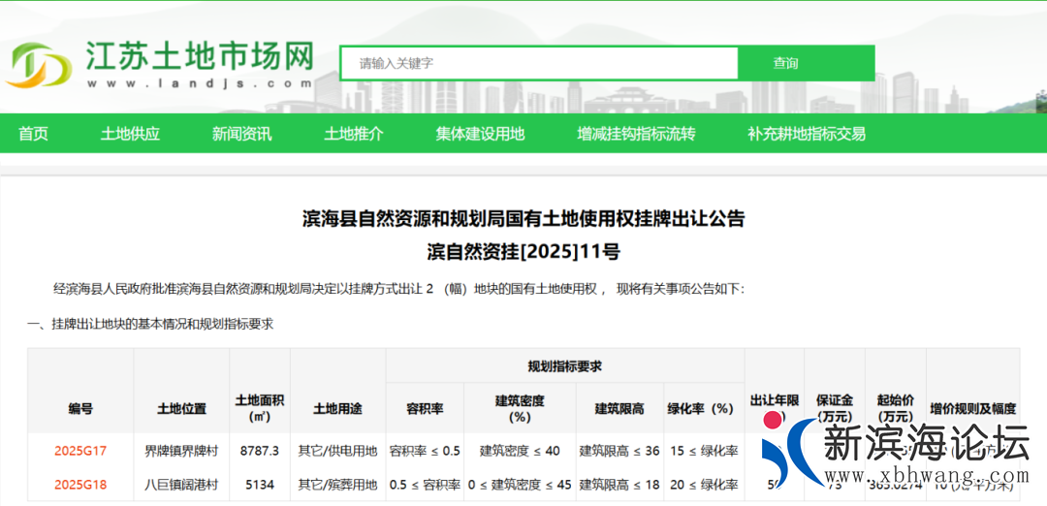Go to the 首页 navigation item
This screenshot has width=1047, height=506.
tap(33, 134)
